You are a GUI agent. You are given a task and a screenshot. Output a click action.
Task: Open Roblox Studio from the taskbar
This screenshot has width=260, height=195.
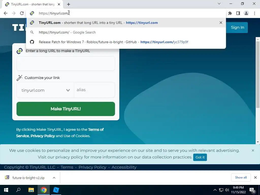point(56,190)
